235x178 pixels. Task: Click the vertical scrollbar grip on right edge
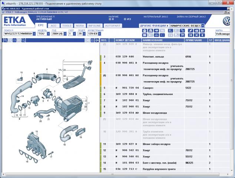pyautogui.click(x=232, y=80)
